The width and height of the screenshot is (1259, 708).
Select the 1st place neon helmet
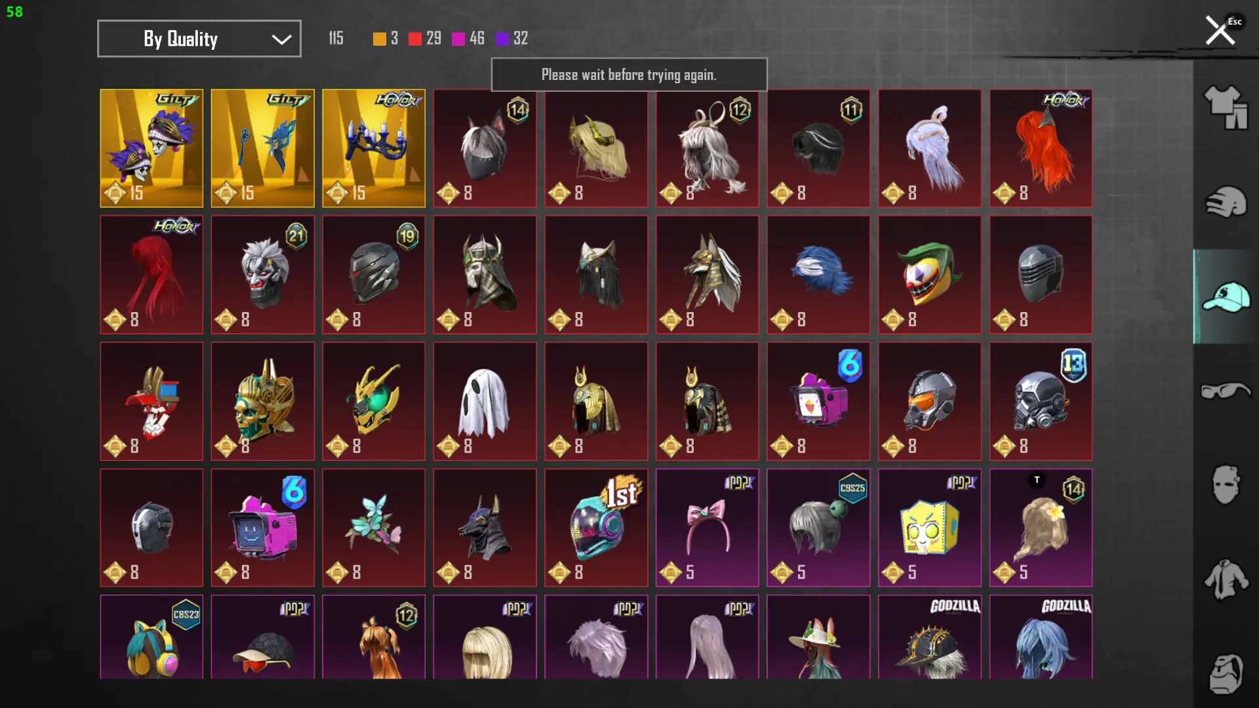[x=596, y=528]
